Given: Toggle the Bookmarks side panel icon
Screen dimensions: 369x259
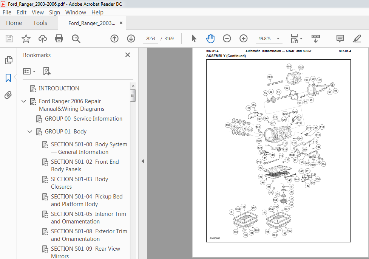Looking at the screenshot, I should click(x=8, y=78).
